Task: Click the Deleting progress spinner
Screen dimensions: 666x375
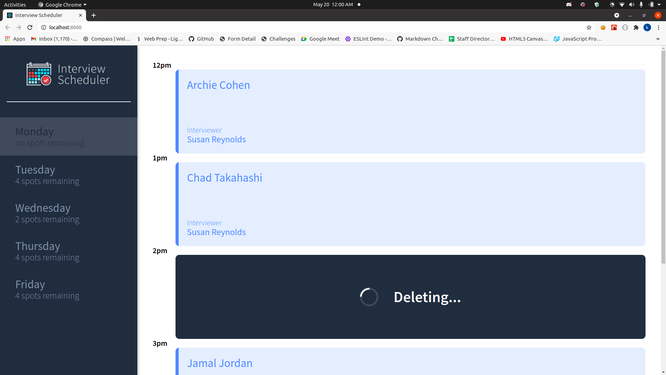Action: coord(369,297)
